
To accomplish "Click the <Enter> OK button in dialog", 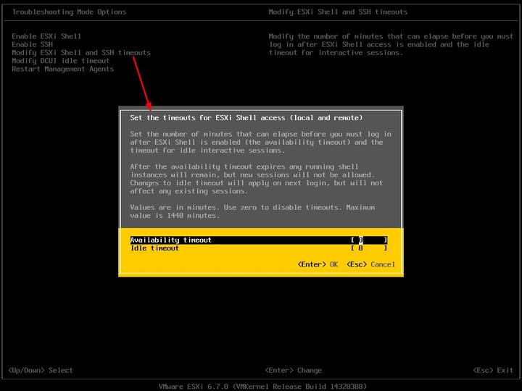I will (318, 265).
